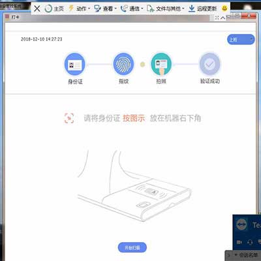The width and height of the screenshot is (261, 261).
Task: Click the 身份证 ID card step icon
Action: (75, 65)
